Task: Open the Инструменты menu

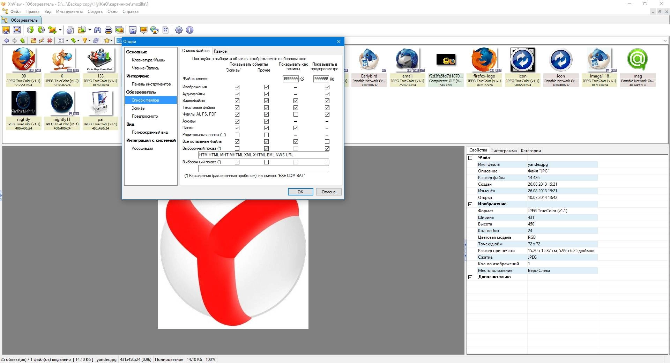Action: point(69,12)
